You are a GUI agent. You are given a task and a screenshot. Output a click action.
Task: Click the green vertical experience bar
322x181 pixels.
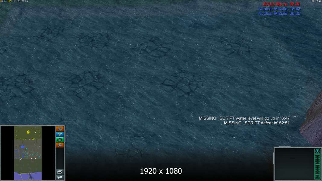click(317, 167)
